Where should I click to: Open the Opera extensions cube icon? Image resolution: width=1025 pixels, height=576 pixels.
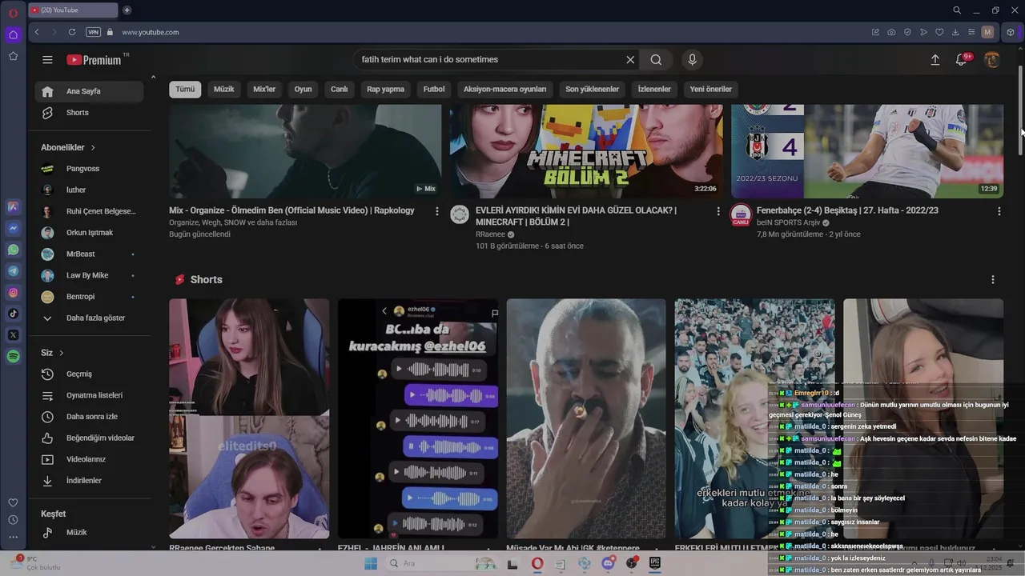click(1011, 32)
